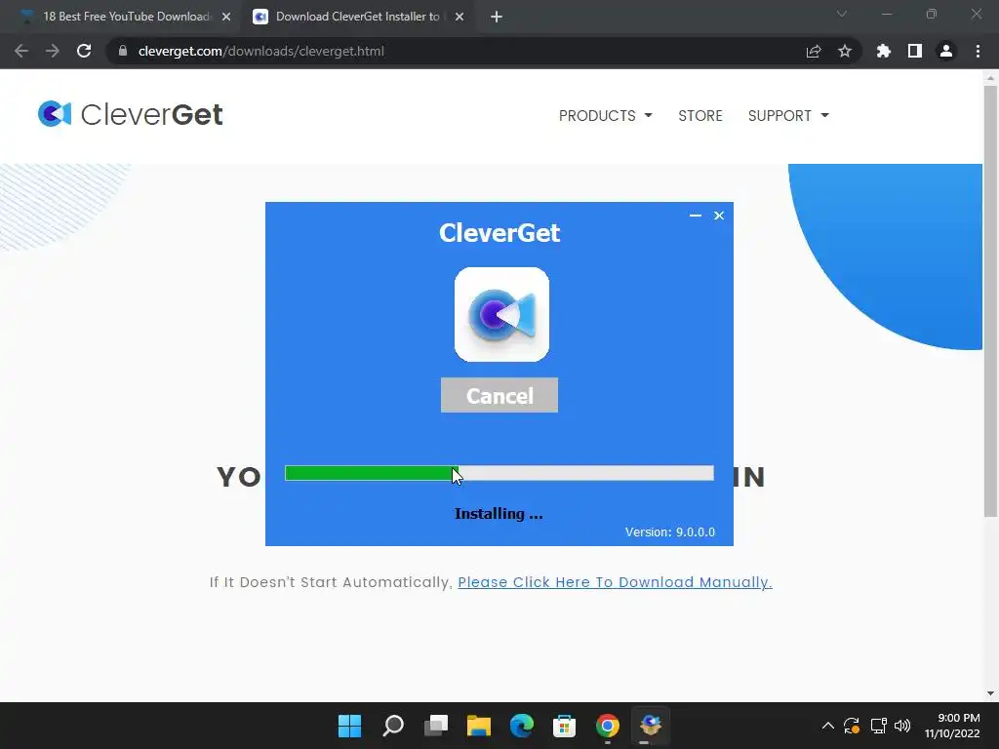Select the installer app taskbar icon
This screenshot has height=749, width=999.
(650, 726)
